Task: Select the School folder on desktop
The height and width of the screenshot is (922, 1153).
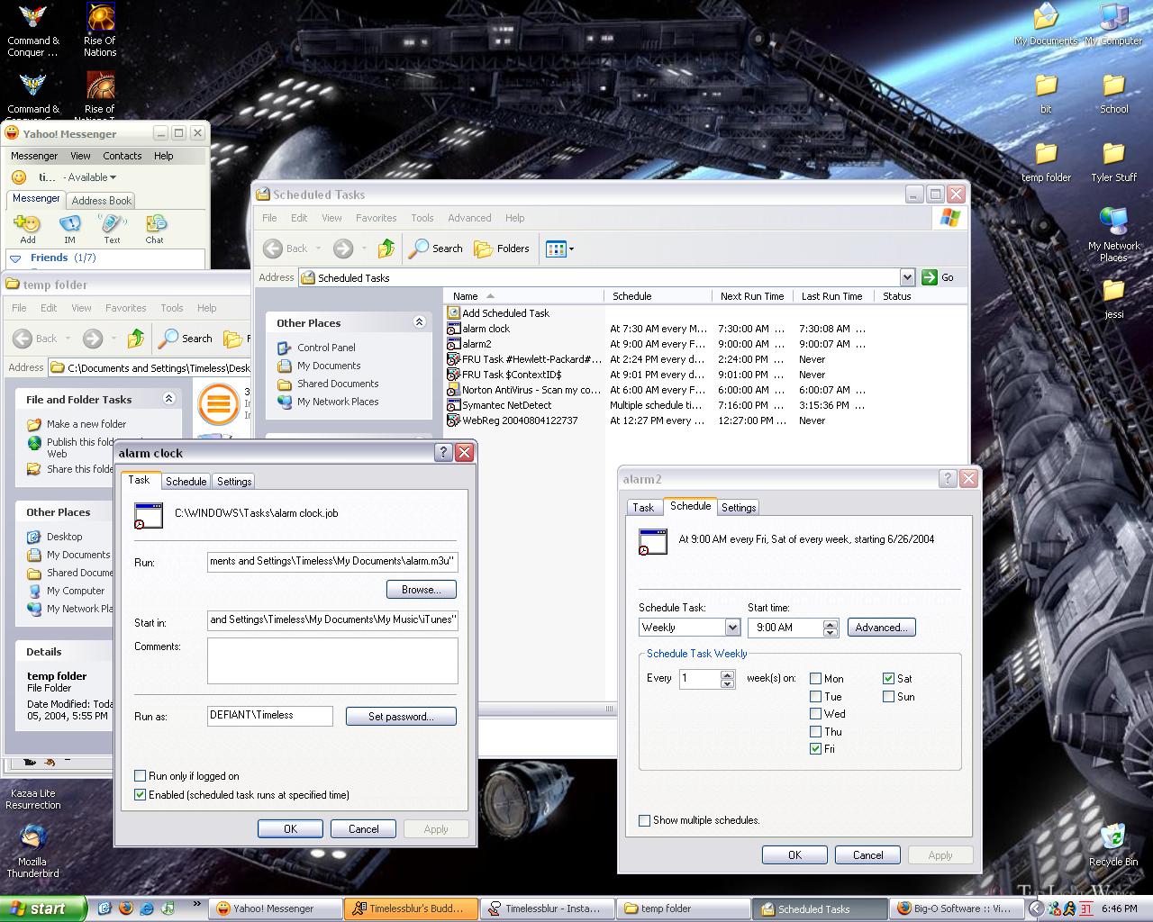Action: click(x=1113, y=94)
